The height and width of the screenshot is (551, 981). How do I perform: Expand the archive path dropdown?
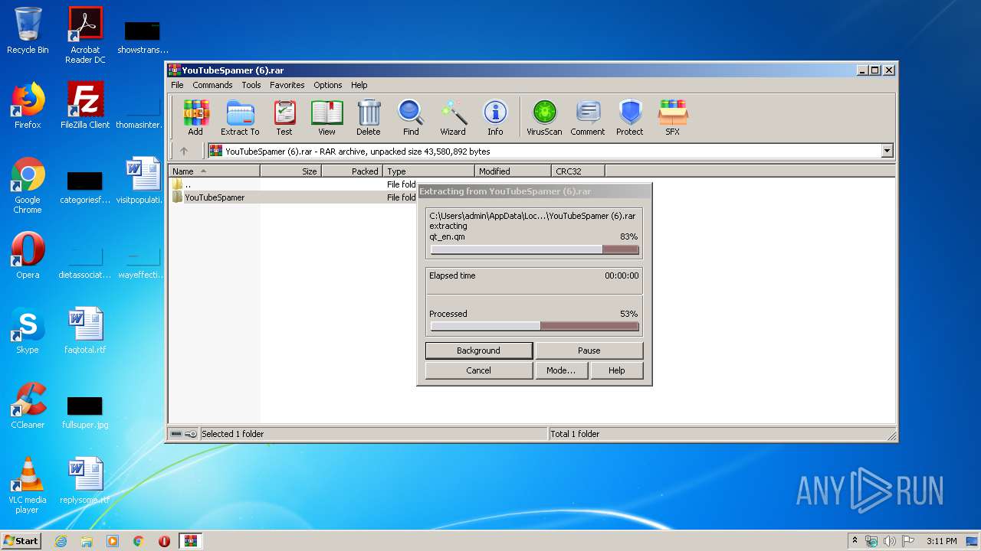pyautogui.click(x=887, y=151)
